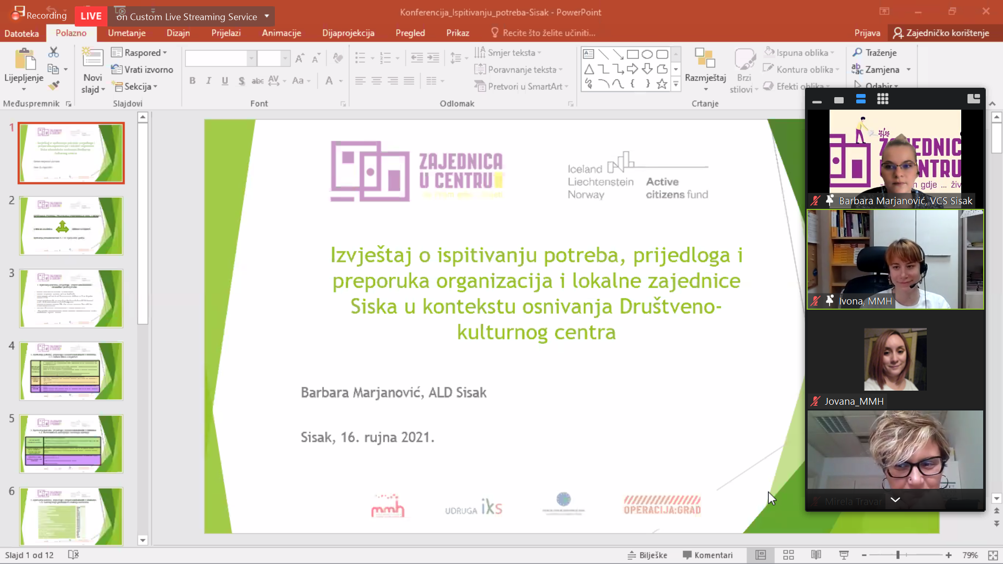1003x564 pixels.
Task: Click Traženje find button
Action: 875,53
